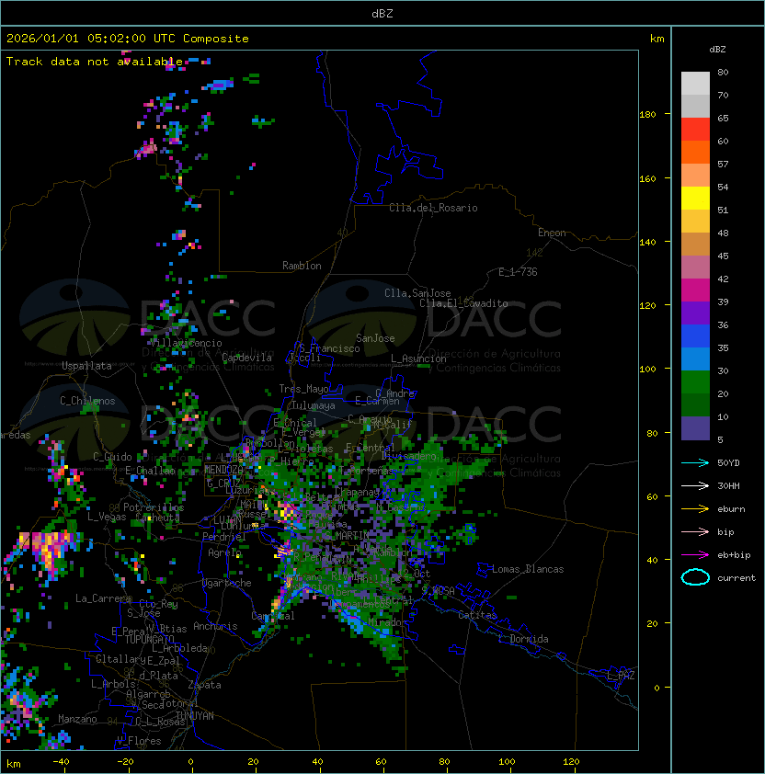Click the Capdevila label
765x774 pixels.
pos(246,358)
